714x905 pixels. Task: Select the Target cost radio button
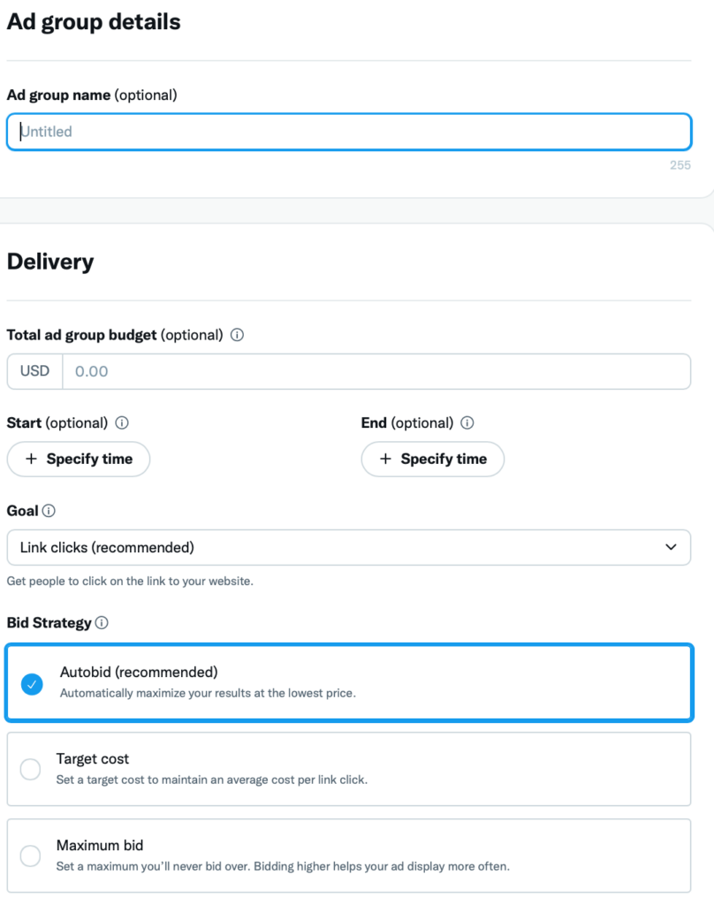tap(30, 769)
